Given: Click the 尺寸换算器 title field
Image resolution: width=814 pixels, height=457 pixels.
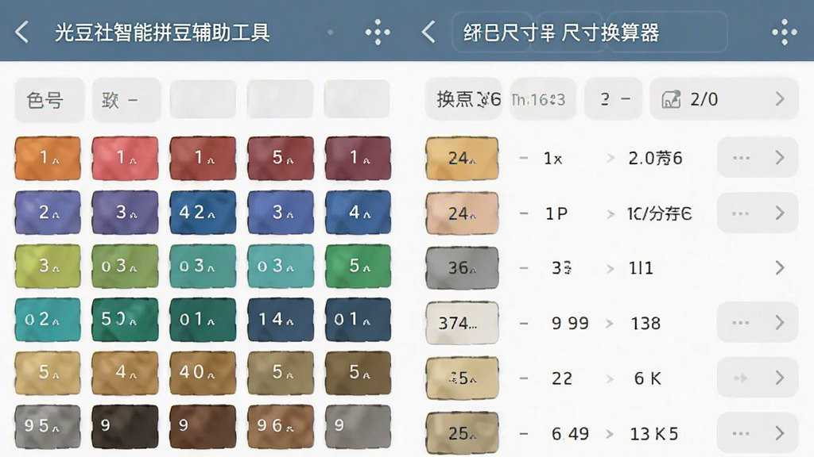Looking at the screenshot, I should click(x=590, y=32).
